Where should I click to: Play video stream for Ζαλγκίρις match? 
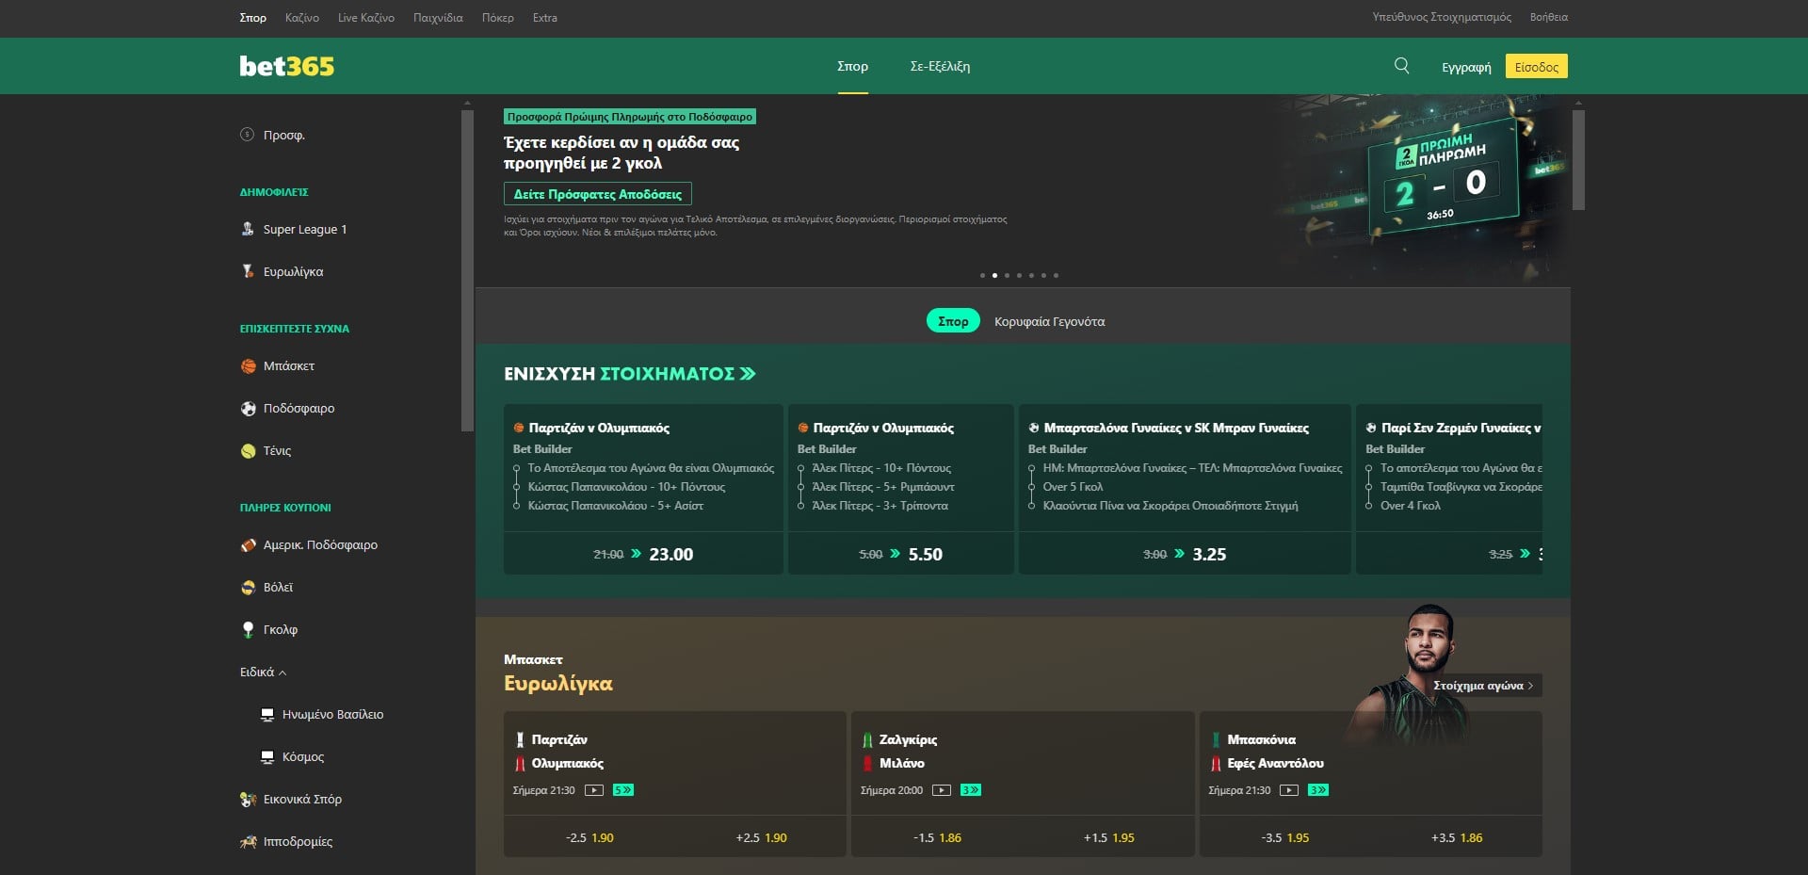point(941,791)
